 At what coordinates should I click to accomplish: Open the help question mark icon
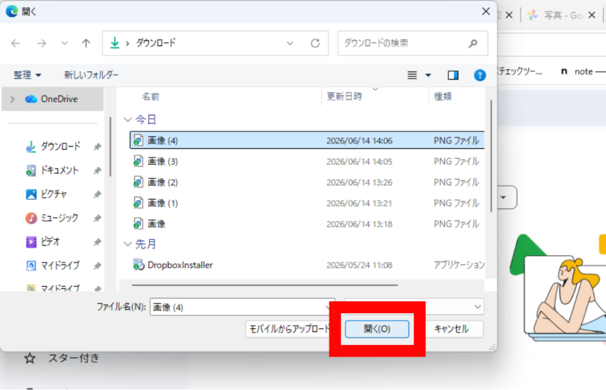click(479, 75)
